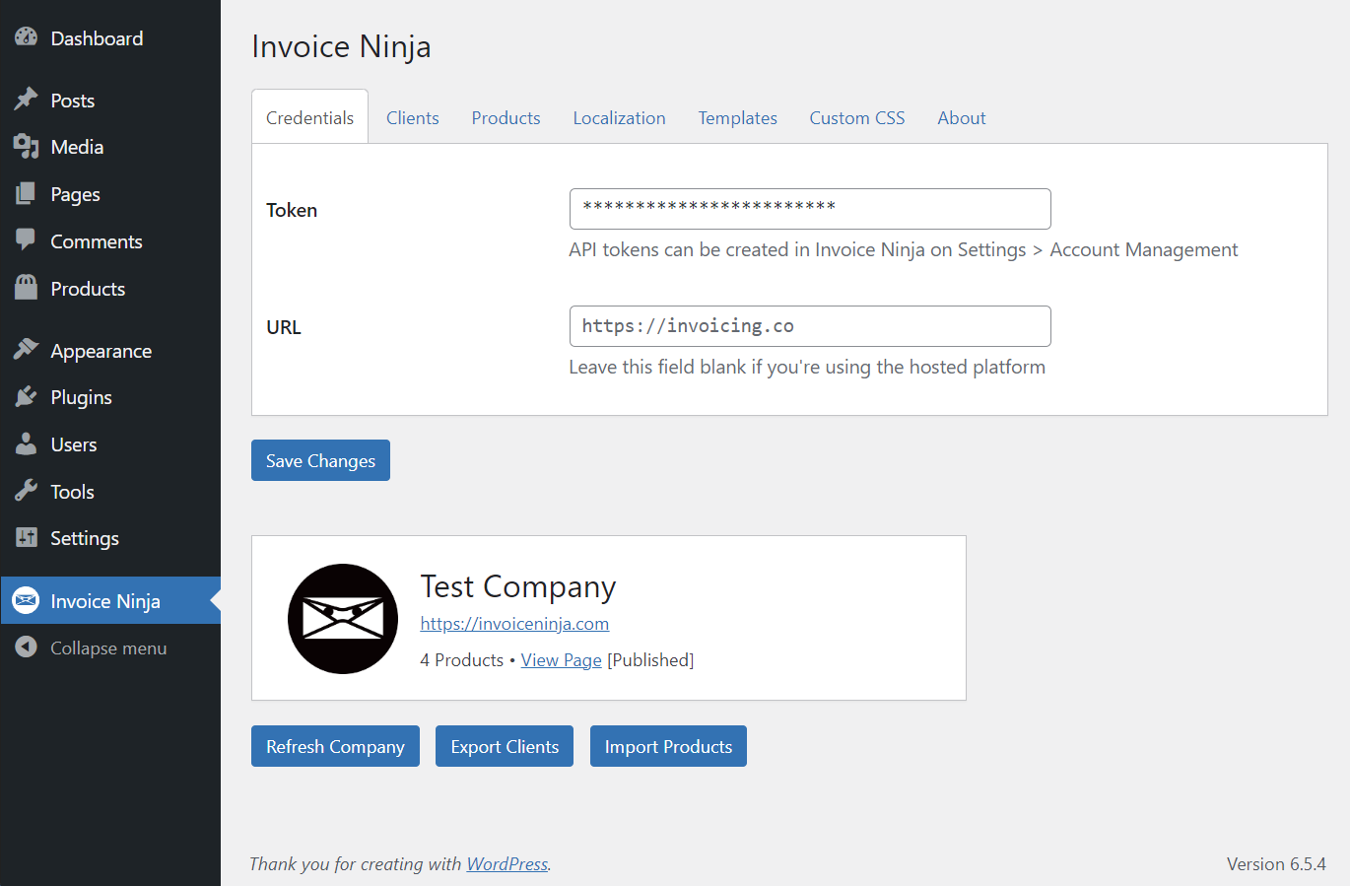View the Localization settings tab
Screen dimensions: 1350x886
coord(619,117)
